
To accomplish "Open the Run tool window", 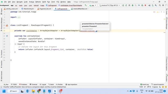I will point(6,84).
